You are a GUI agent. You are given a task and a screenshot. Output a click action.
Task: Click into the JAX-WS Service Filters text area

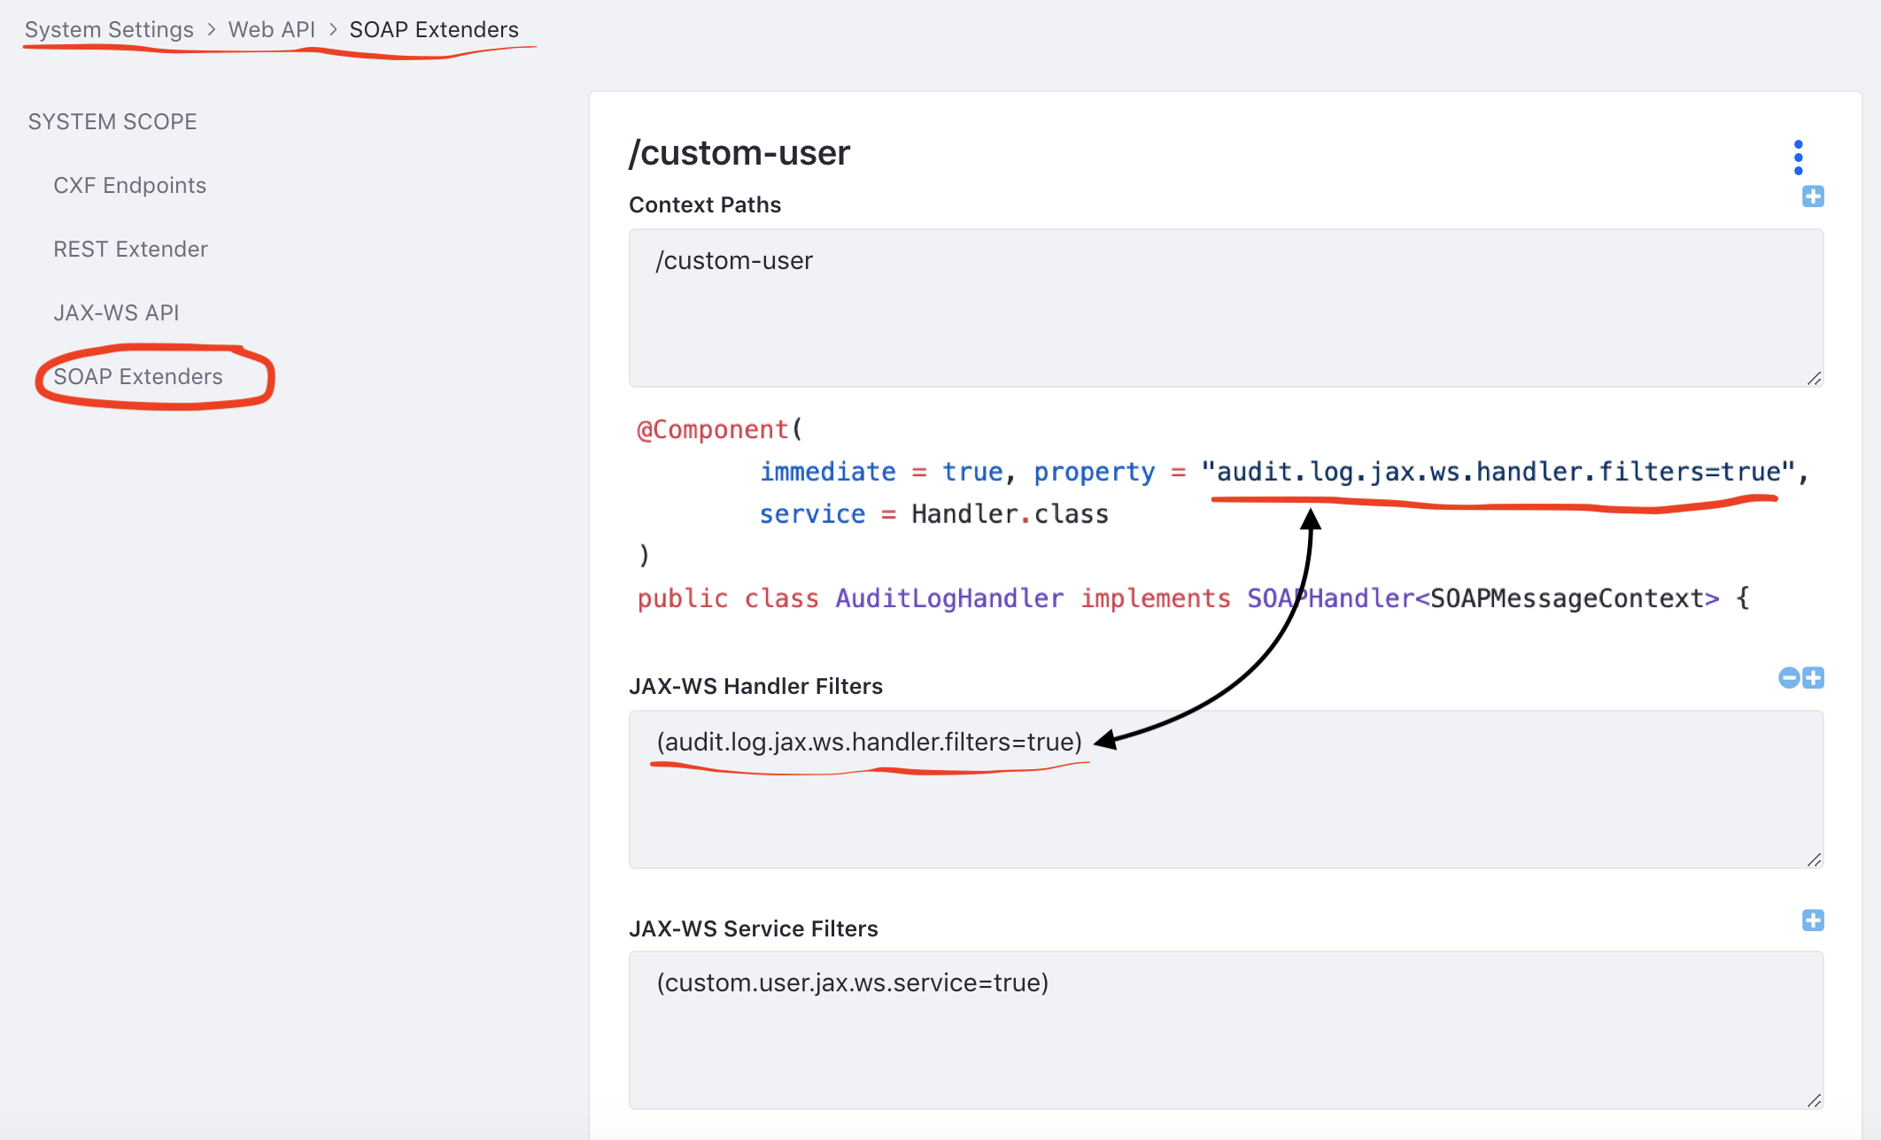1226,1030
